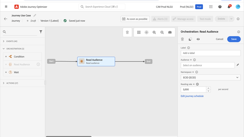Toggle the canvas snap gridlines icon
Screen dimensions: 244x137
click(146, 32)
